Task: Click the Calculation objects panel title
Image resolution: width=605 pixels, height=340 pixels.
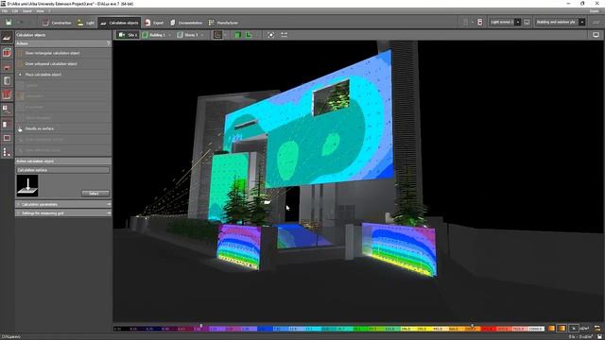Action: pyautogui.click(x=31, y=35)
